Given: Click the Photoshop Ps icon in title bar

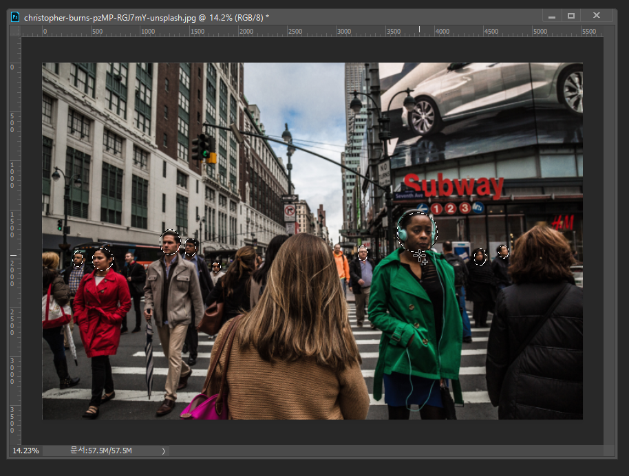Looking at the screenshot, I should [15, 17].
